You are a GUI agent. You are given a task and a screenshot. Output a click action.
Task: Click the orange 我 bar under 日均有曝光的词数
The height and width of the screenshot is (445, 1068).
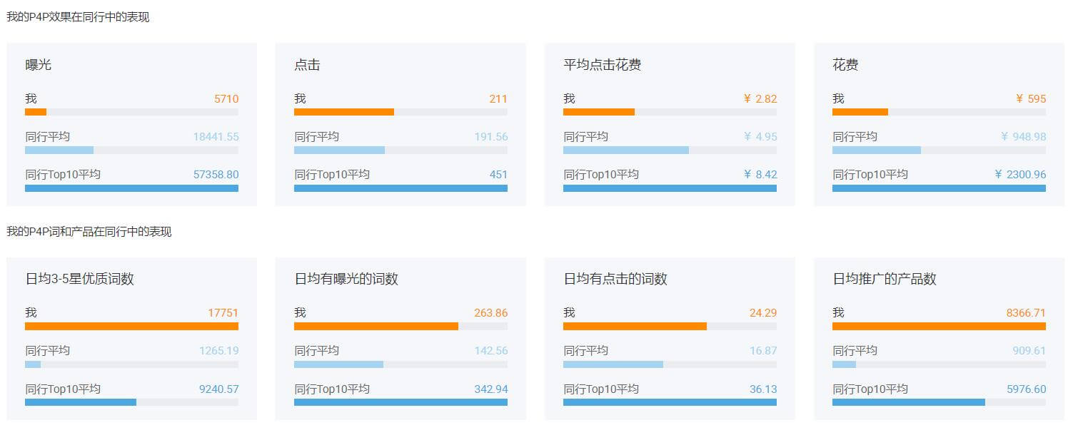376,327
